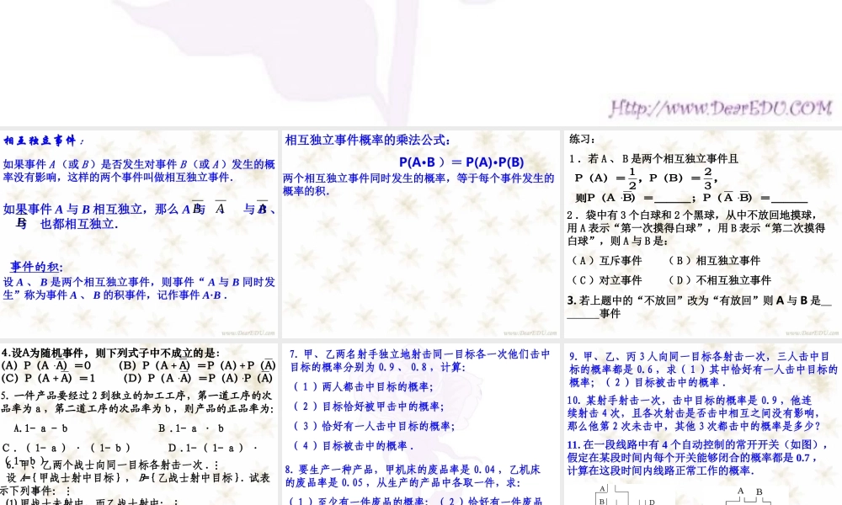
Task: Select option (B) 相互独立事件
Action: pos(714,260)
